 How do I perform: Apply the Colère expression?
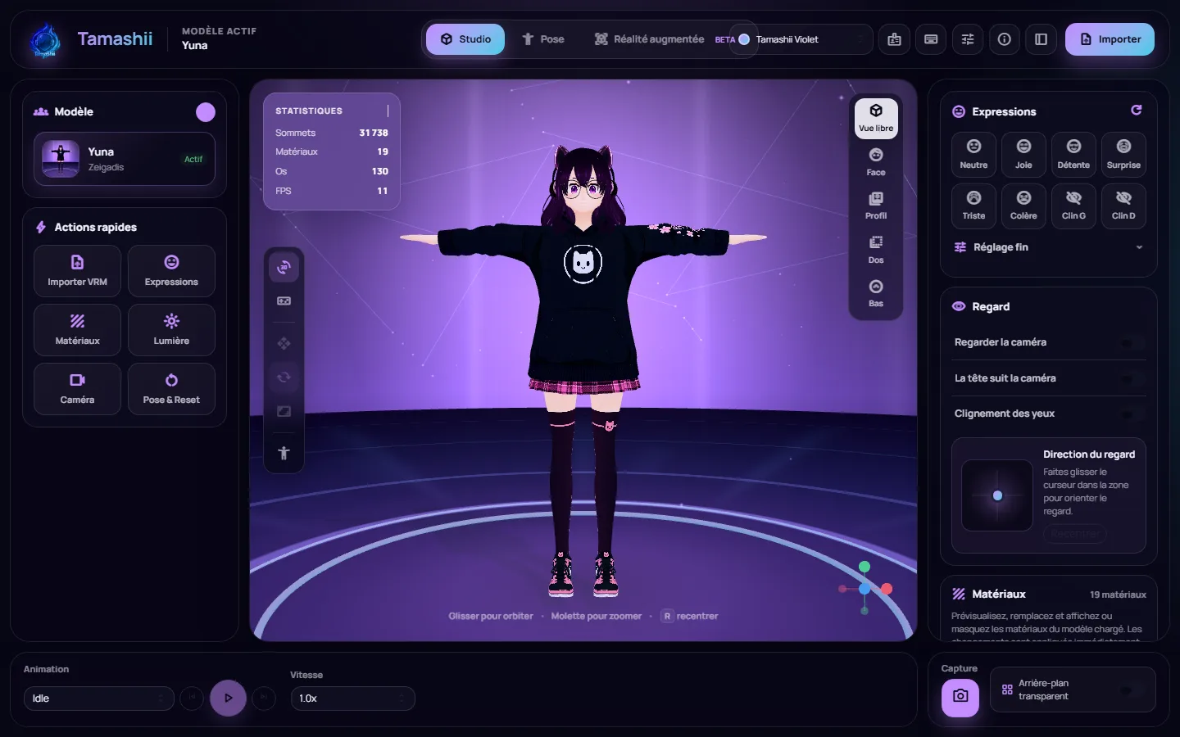[x=1023, y=206]
